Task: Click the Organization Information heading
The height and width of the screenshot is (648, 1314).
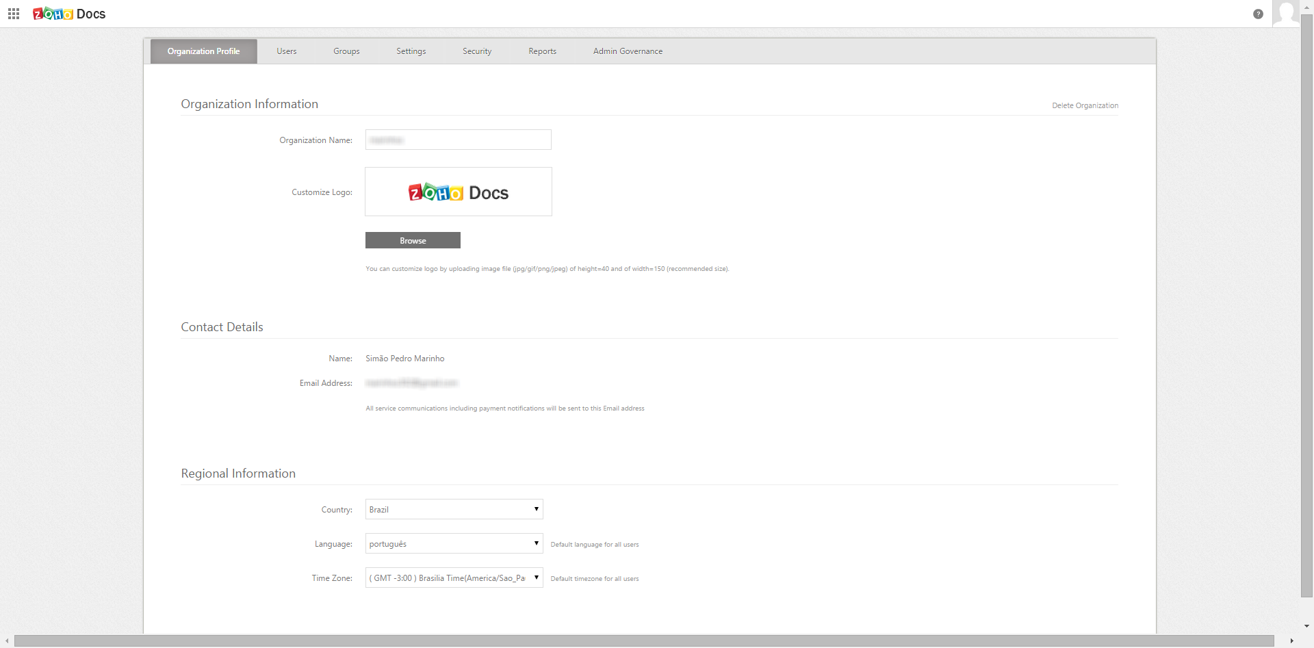Action: pos(250,104)
